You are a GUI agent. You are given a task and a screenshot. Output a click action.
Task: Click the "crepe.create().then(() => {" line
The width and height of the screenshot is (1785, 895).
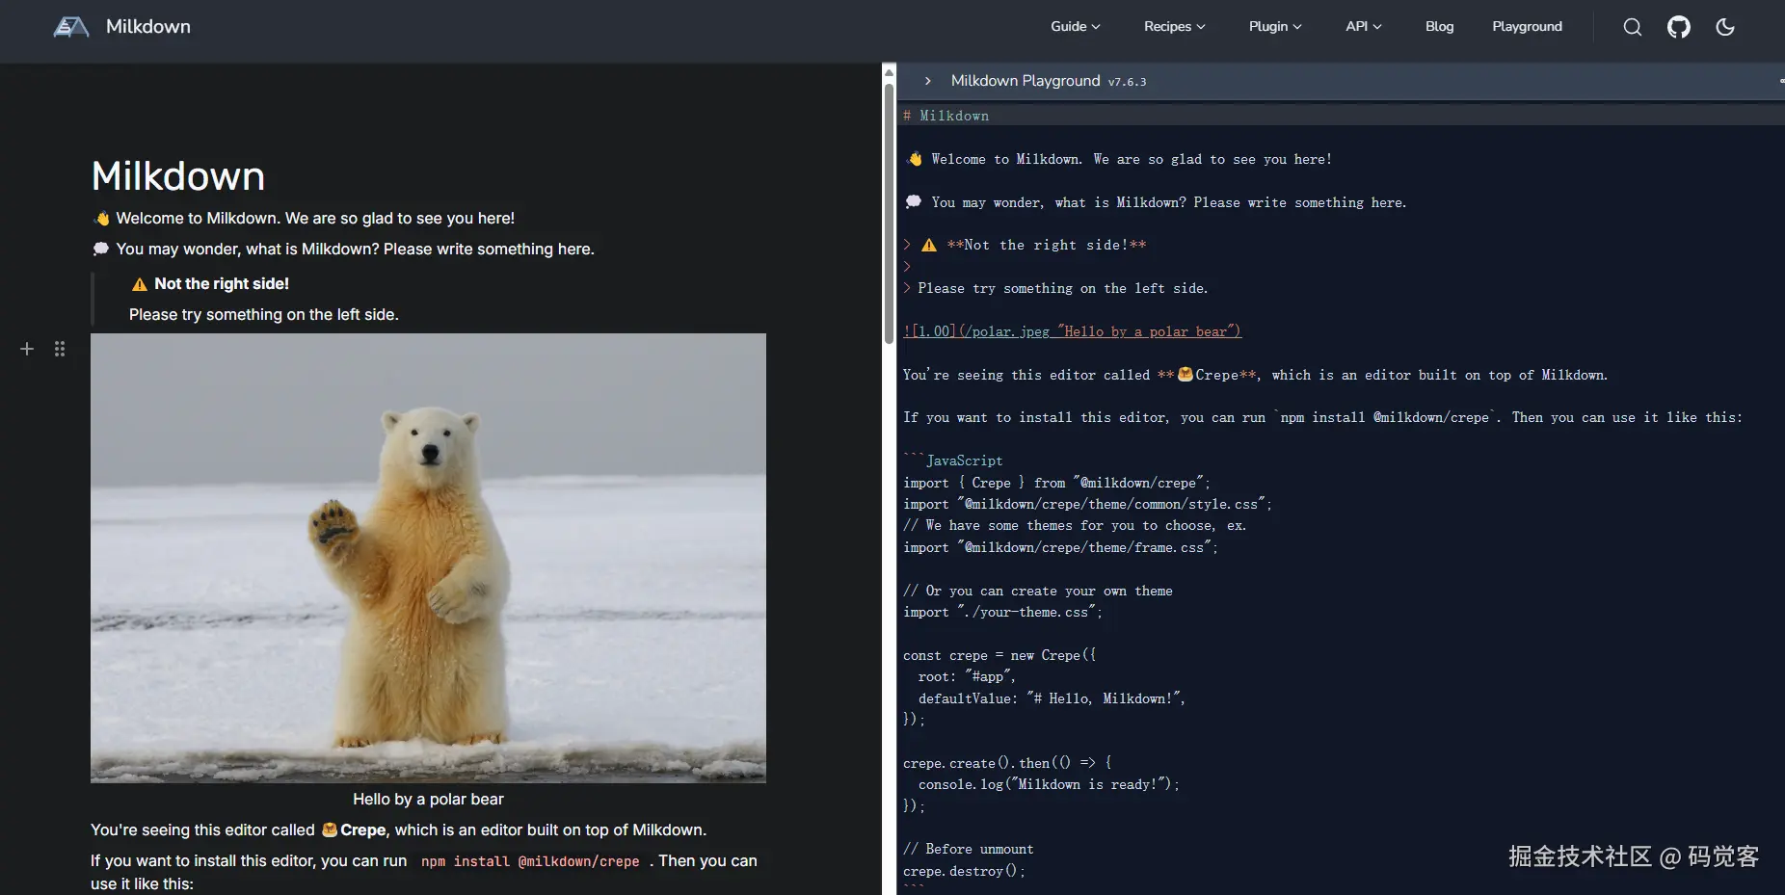point(1007,763)
